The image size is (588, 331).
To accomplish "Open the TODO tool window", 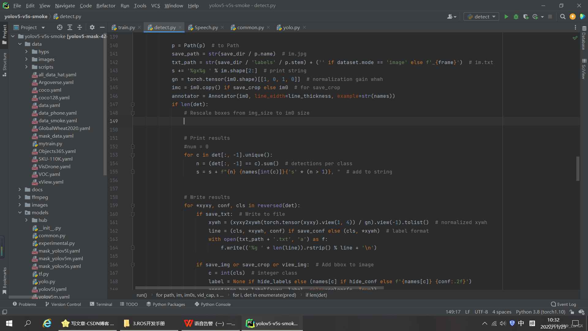I will click(x=129, y=304).
